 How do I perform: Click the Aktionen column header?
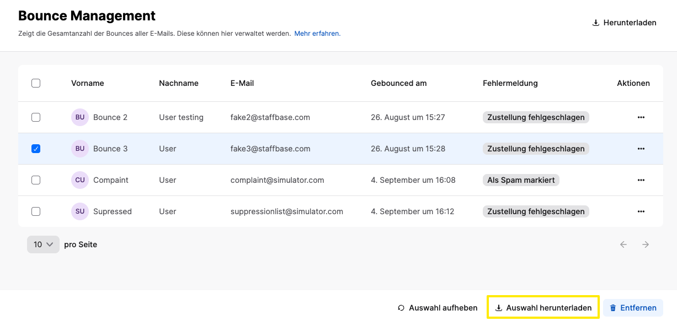pyautogui.click(x=633, y=83)
